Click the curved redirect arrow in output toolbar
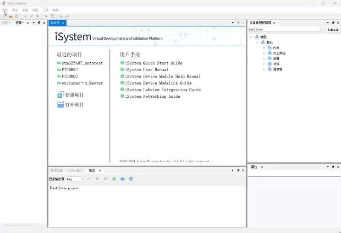Screen dimensions: 341x233 point(89,179)
